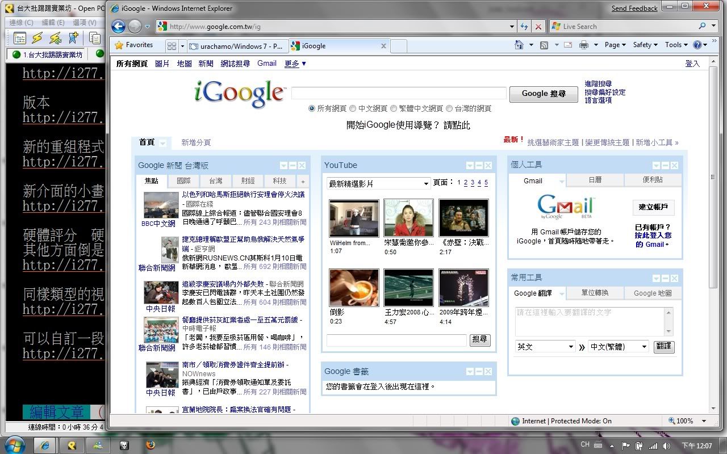Click the iGoogle search text field
The height and width of the screenshot is (454, 727).
[x=398, y=94]
